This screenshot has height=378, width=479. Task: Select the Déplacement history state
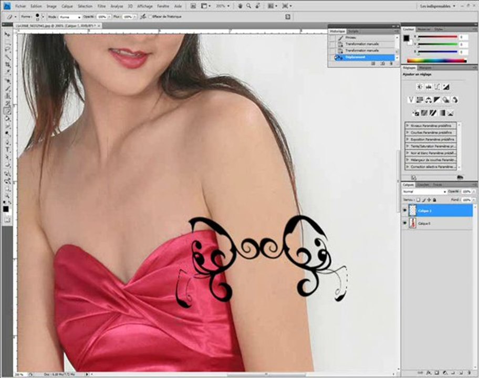[365, 57]
